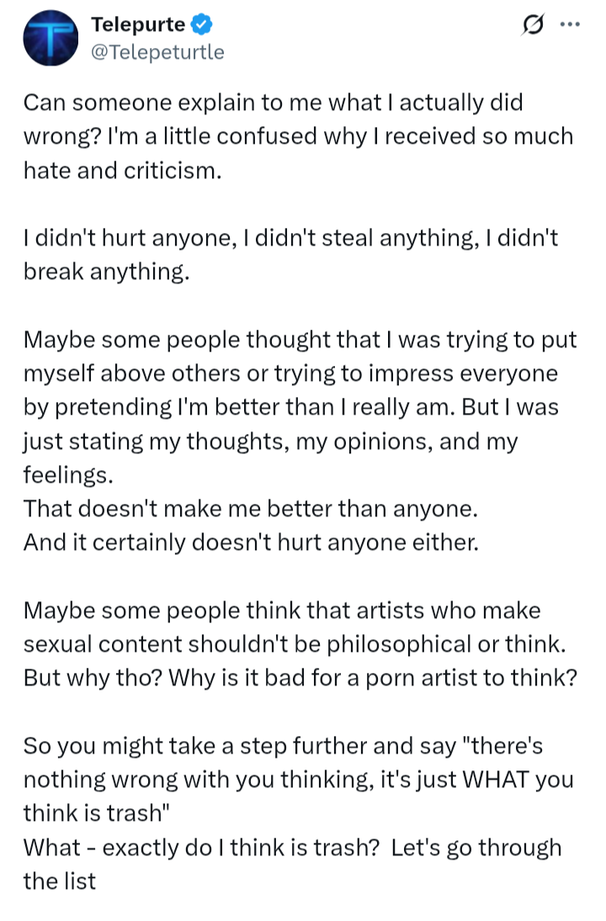Image resolution: width=606 pixels, height=921 pixels.
Task: Click the capitalized word "WHAT"
Action: (496, 780)
